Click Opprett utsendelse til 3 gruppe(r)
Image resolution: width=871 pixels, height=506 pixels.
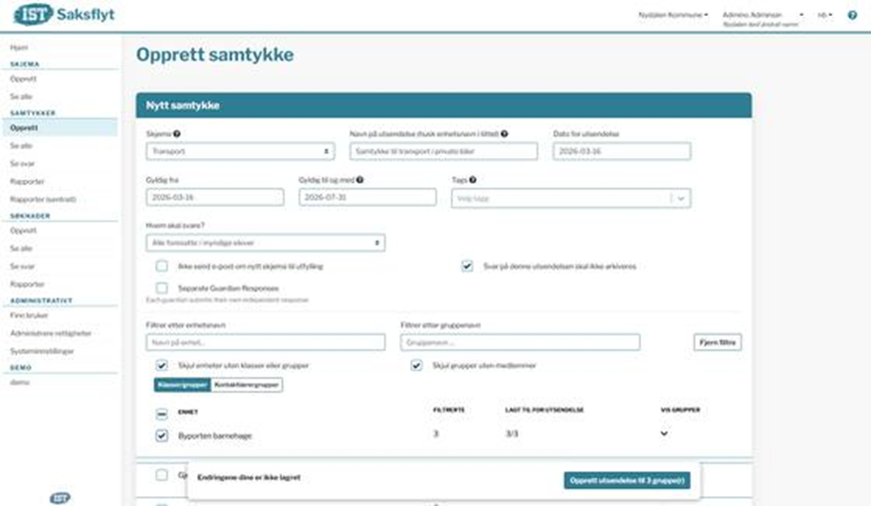[x=627, y=480]
